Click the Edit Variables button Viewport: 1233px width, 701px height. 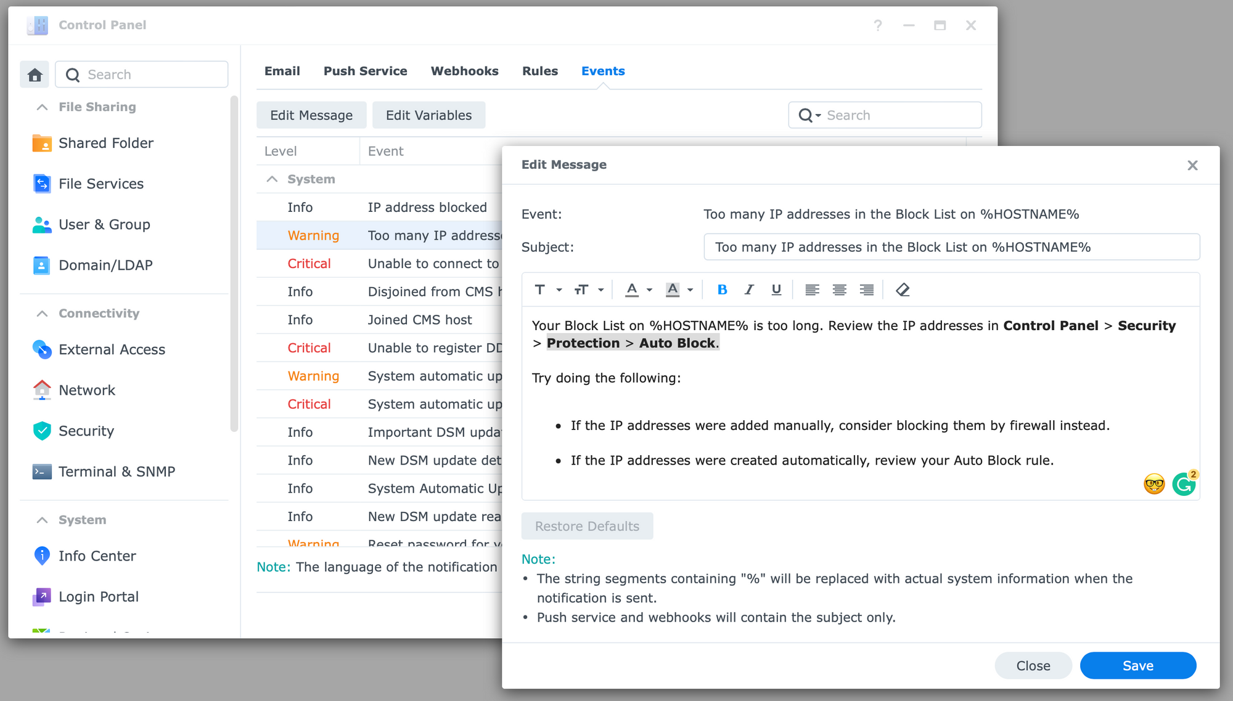pos(428,115)
